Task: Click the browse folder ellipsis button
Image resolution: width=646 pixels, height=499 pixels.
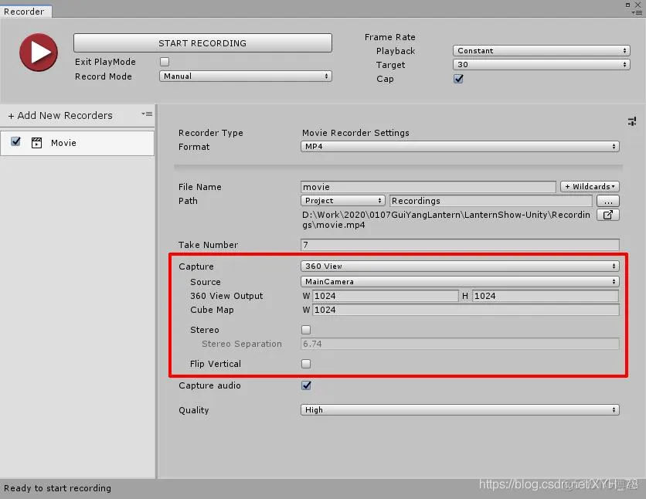Action: tap(608, 201)
